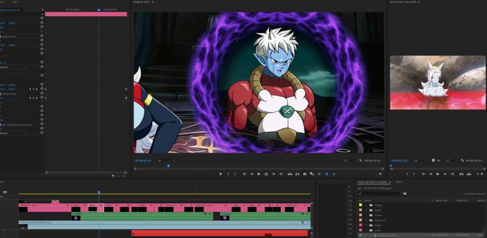Set Mark Out in the Source monitor
The height and width of the screenshot is (238, 487).
point(413,174)
